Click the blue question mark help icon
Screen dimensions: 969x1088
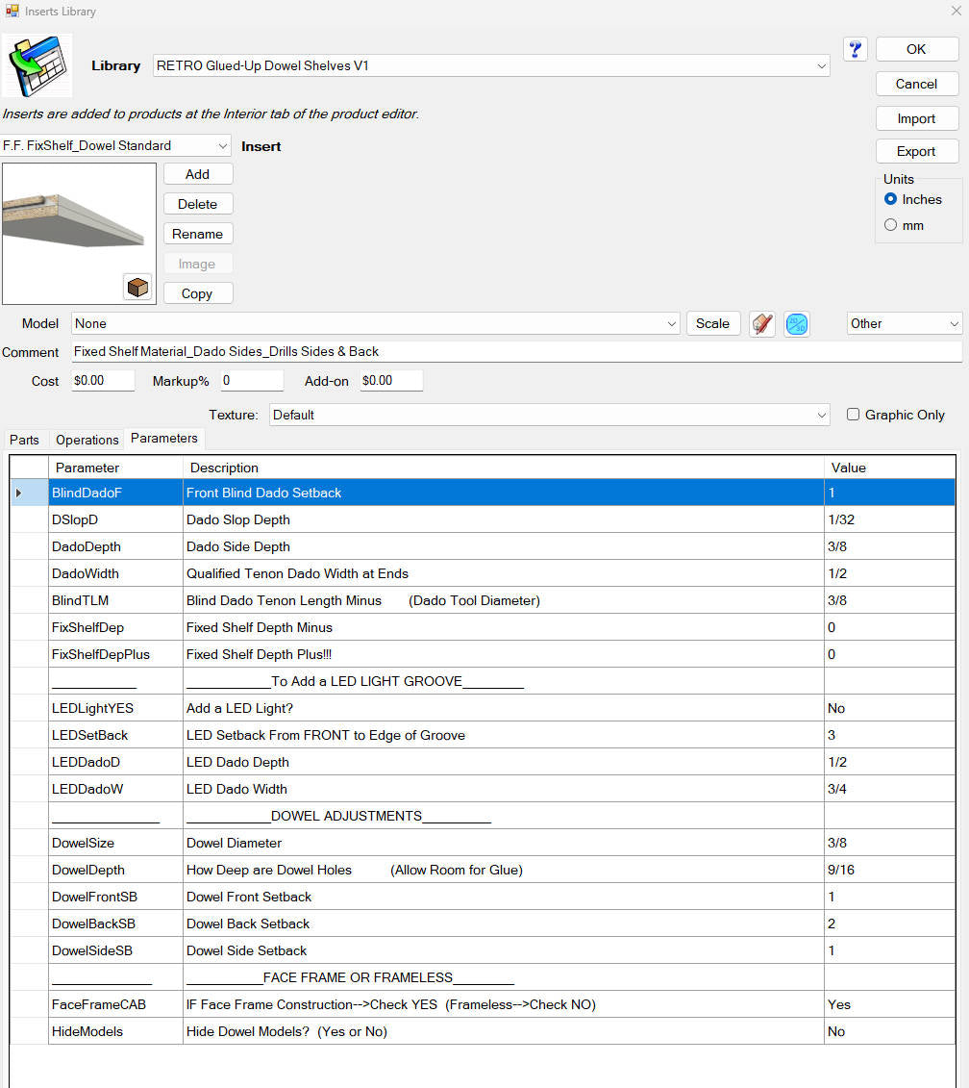856,49
